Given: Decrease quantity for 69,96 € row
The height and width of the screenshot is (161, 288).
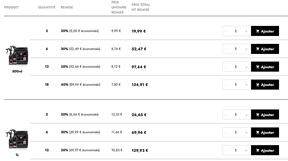Looking at the screenshot, I should tap(226, 132).
